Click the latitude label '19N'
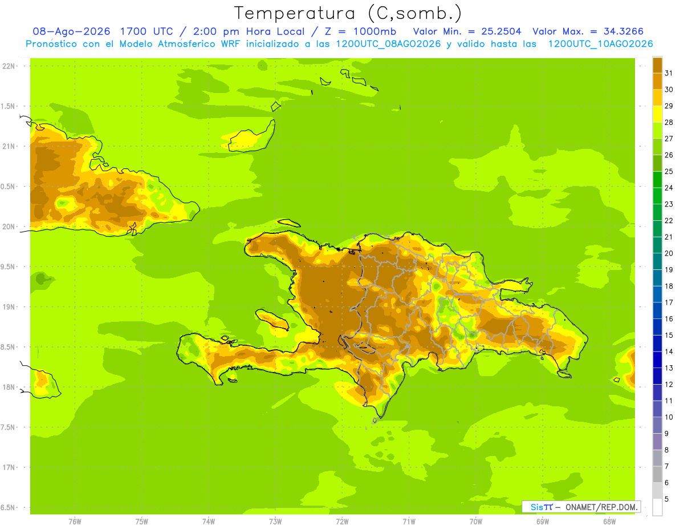684x529 pixels. coord(9,307)
